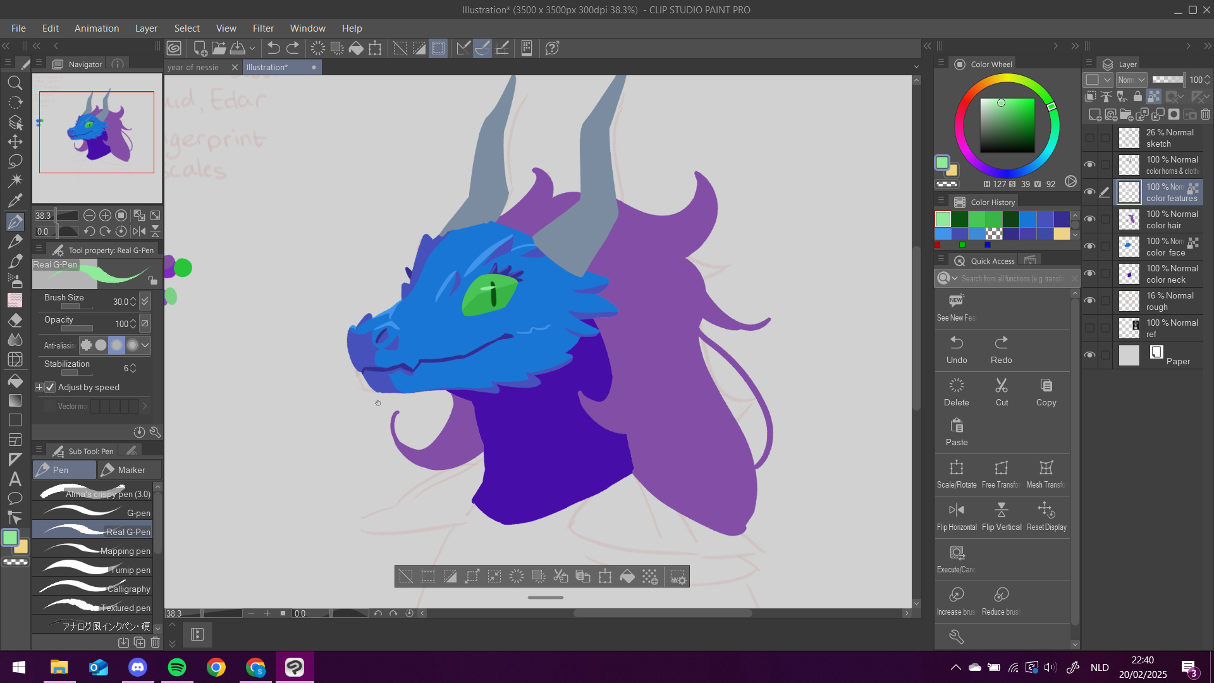Open the layer blending mode dropdown
The width and height of the screenshot is (1214, 683).
(x=1131, y=80)
